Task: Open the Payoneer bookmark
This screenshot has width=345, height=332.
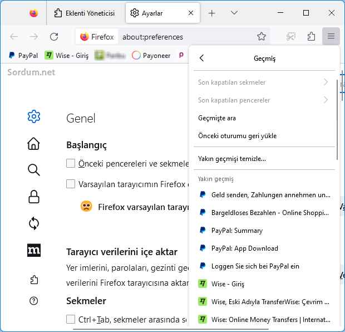Action: (x=151, y=56)
